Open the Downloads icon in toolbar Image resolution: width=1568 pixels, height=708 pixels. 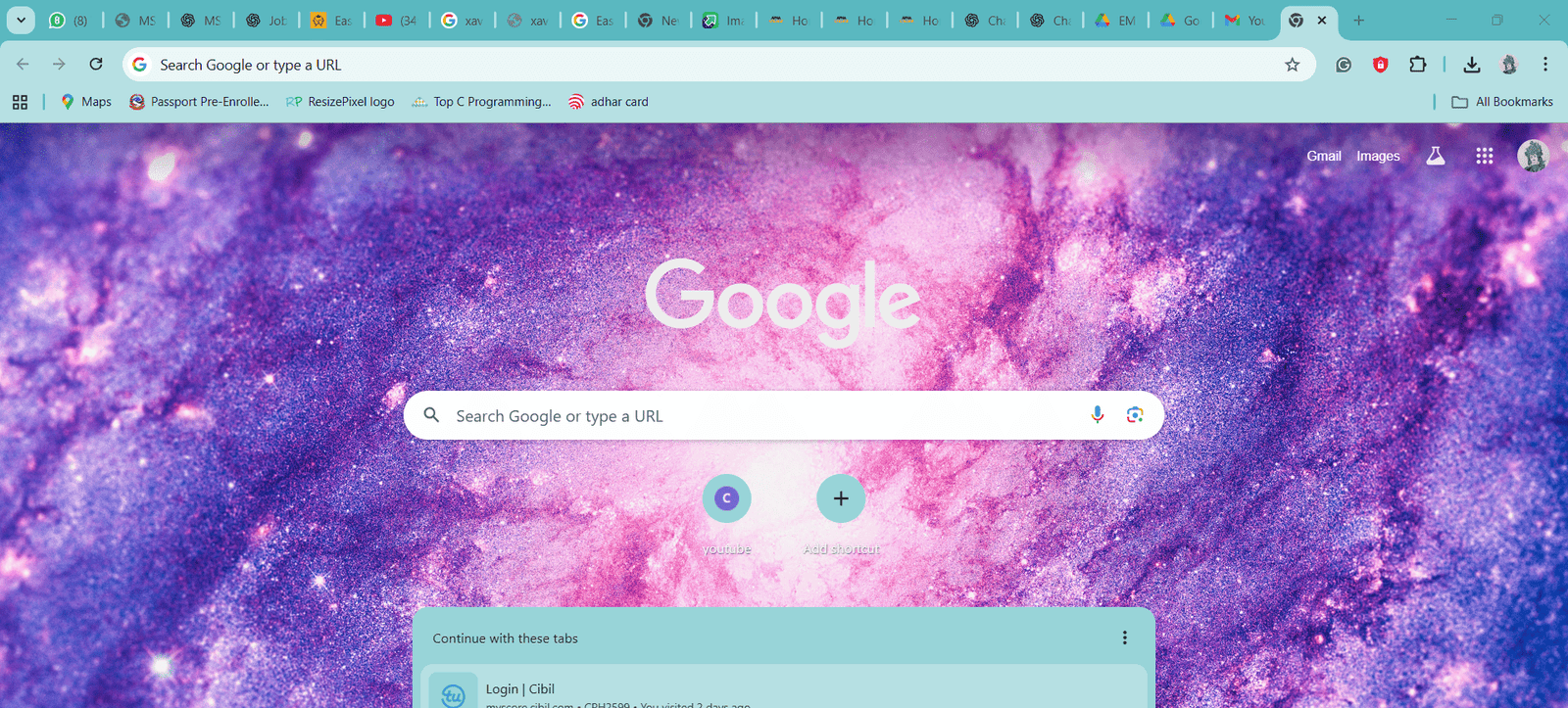coord(1471,65)
